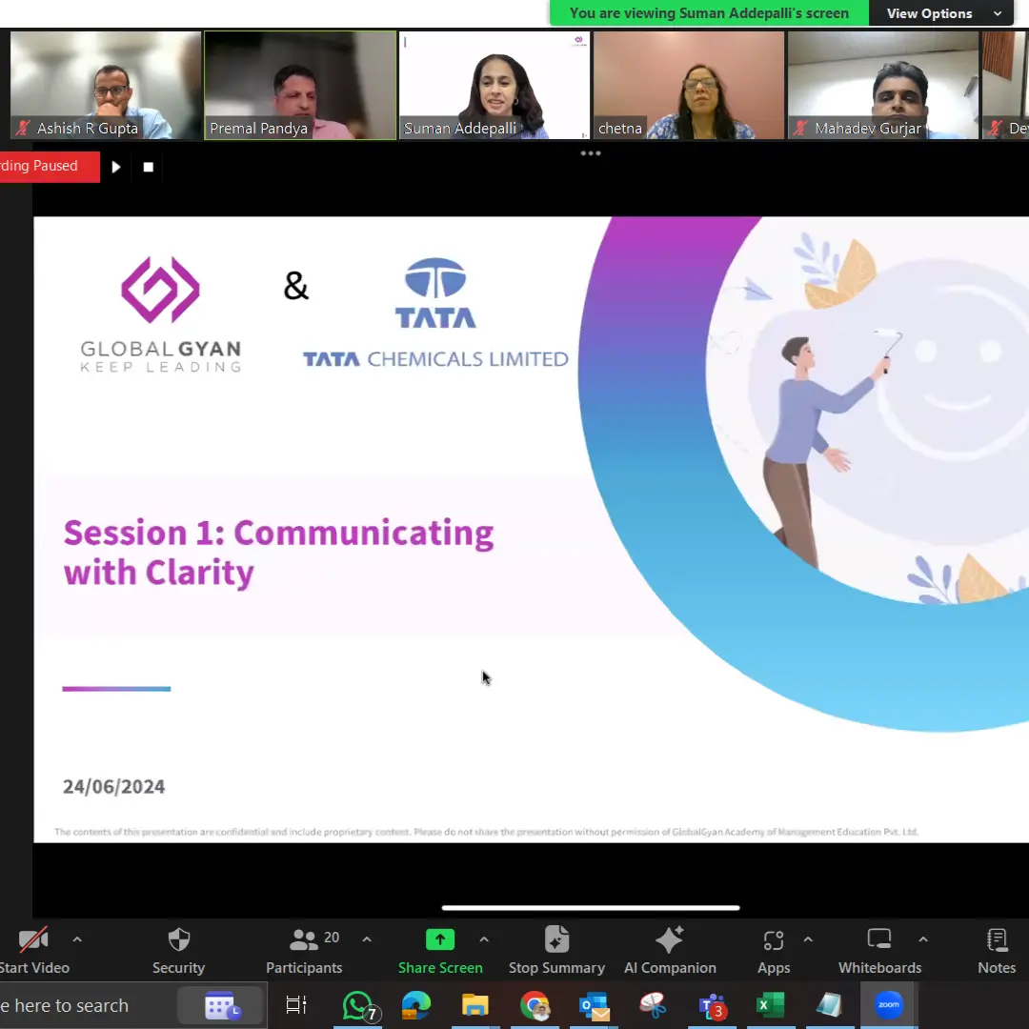Click the calendar icon in search box
Screen dimensions: 1029x1029
[222, 1005]
